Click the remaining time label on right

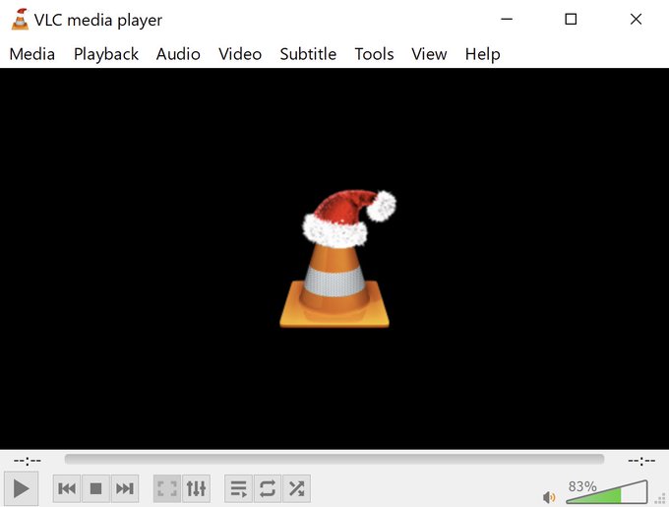click(641, 461)
